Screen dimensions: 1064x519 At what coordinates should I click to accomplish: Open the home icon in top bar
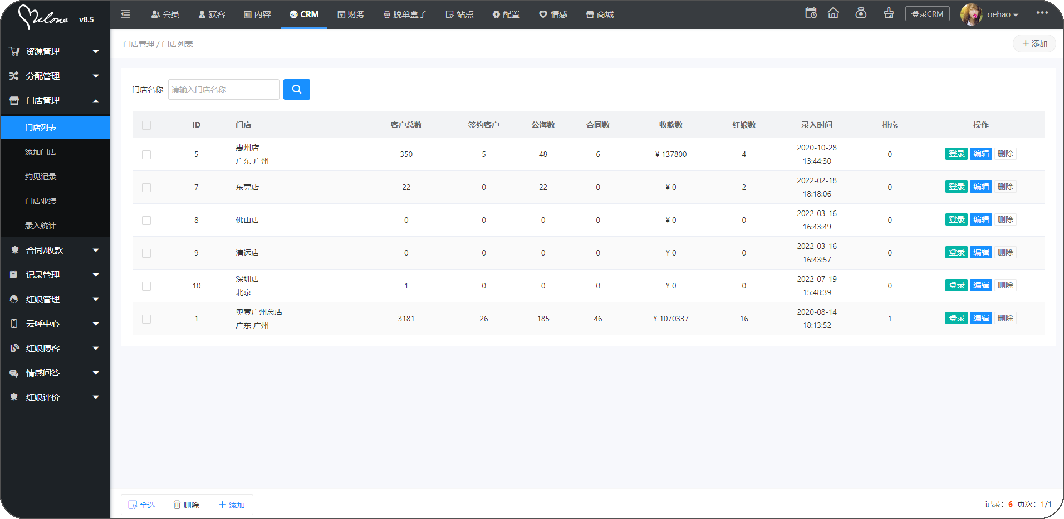pyautogui.click(x=833, y=13)
